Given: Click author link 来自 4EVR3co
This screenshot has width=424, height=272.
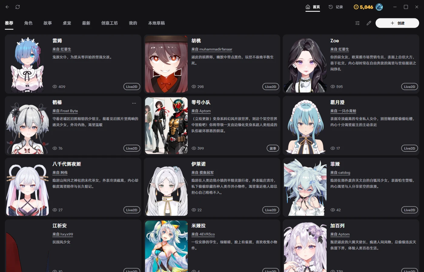Looking at the screenshot, I should [203, 234].
